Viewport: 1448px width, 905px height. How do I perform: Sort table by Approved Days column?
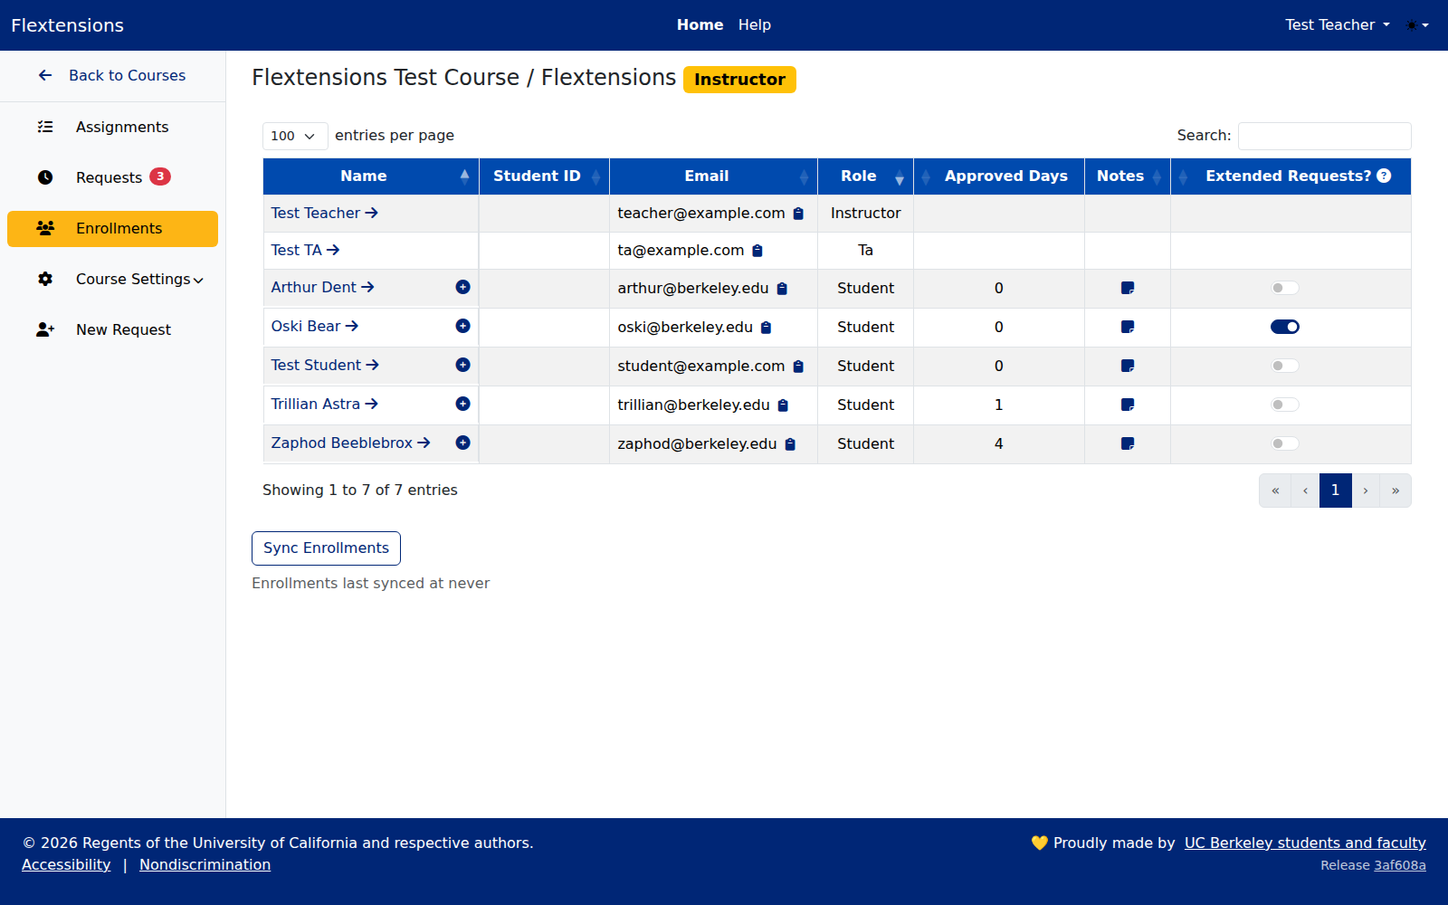coord(999,176)
